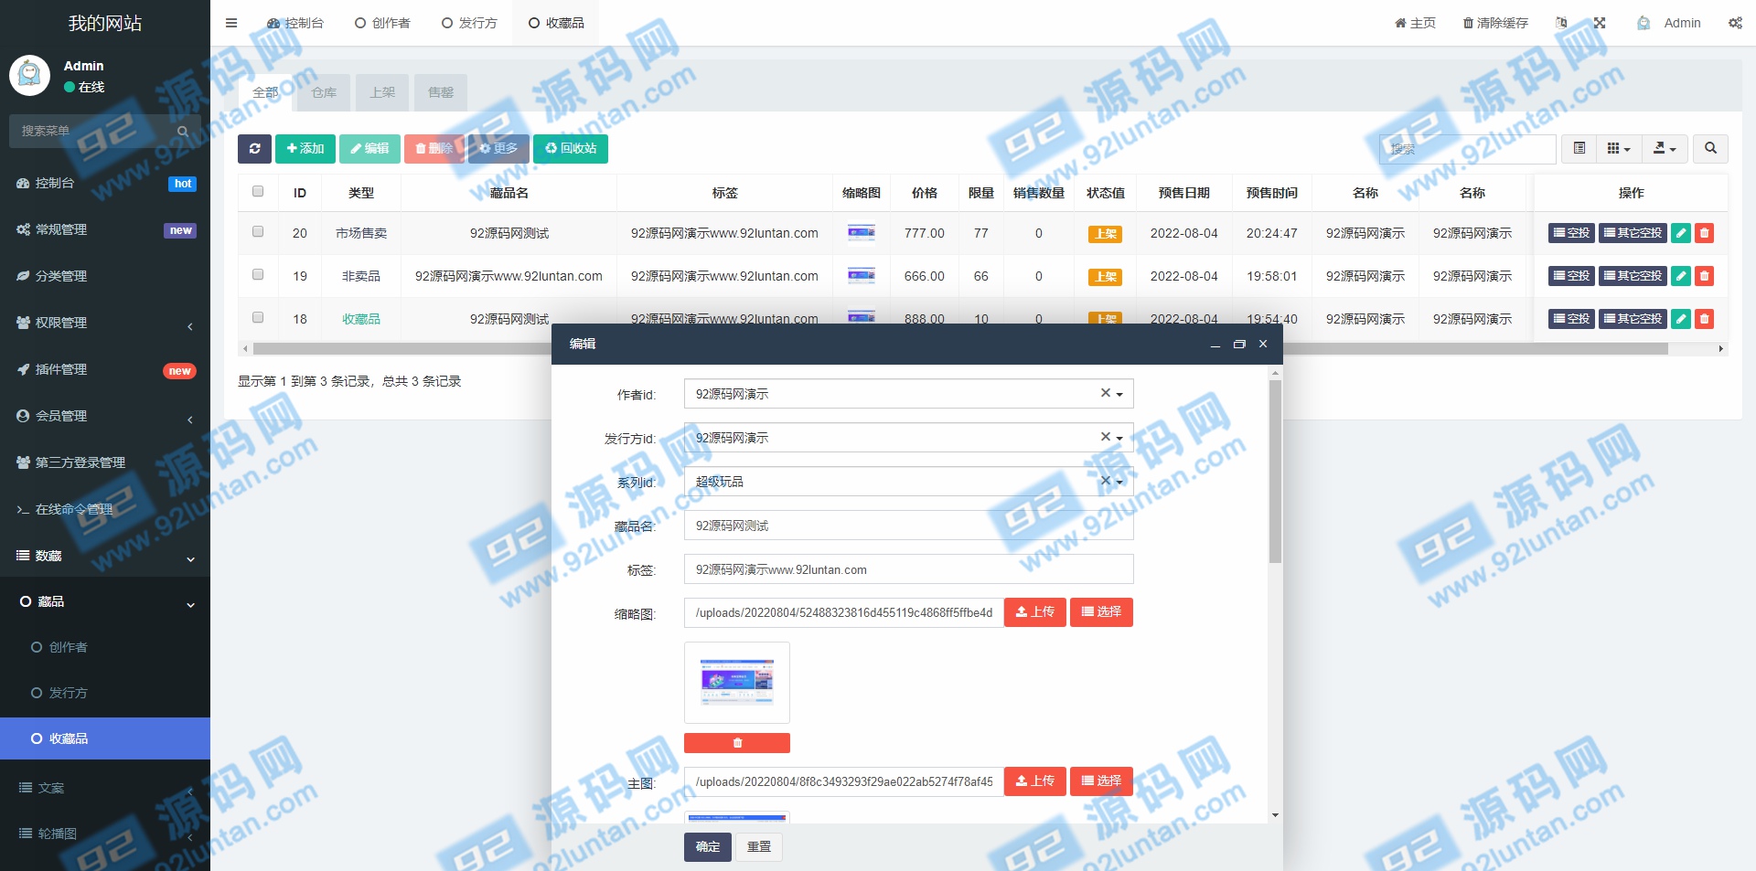Click the edit dialog vertical scrollbar
The image size is (1756, 871).
click(1275, 472)
